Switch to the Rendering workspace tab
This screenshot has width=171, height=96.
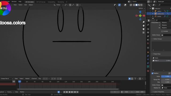click(61, 2)
